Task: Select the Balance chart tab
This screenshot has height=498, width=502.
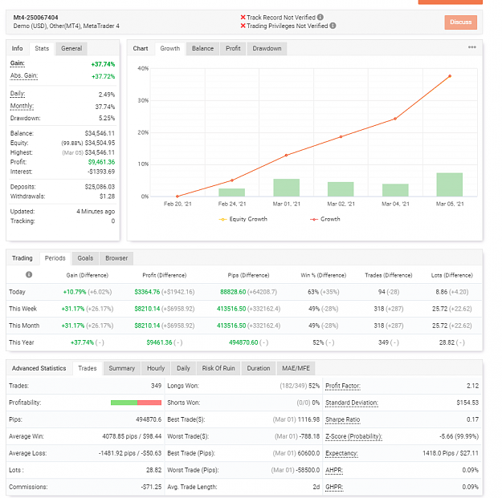Action: pos(202,49)
